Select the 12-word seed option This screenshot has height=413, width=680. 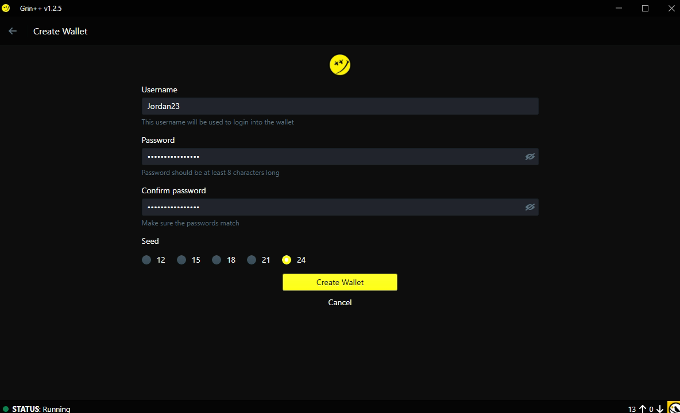click(x=146, y=260)
